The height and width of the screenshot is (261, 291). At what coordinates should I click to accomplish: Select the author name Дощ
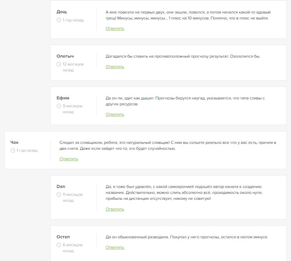point(61,12)
